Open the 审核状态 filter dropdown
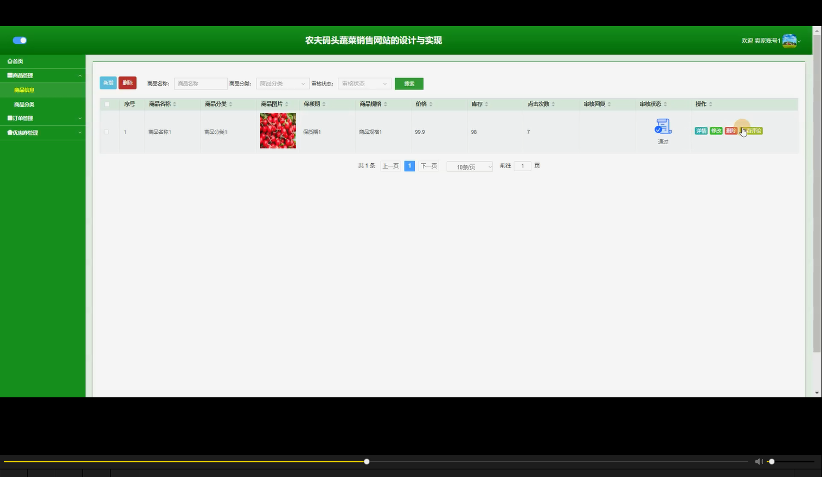 coord(364,83)
